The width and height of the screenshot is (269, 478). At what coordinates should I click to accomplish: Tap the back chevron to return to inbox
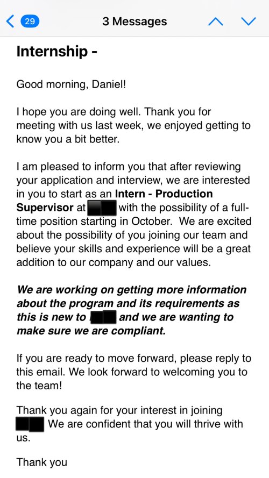tap(10, 22)
